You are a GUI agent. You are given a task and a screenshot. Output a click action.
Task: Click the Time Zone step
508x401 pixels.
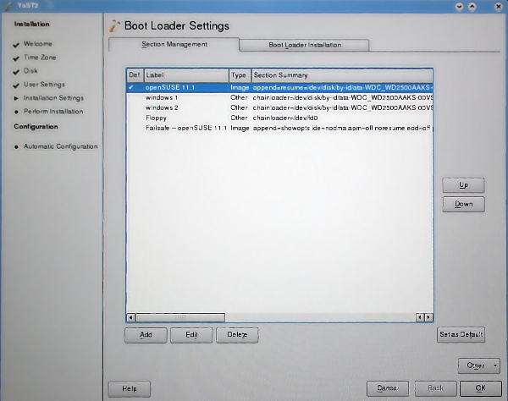(x=40, y=58)
